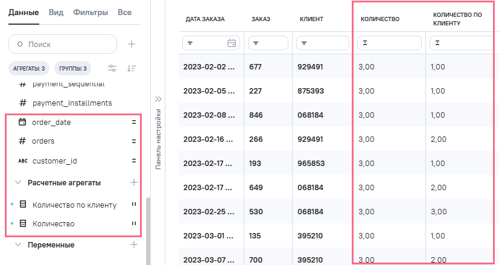Click the Дата заказа column header
The image size is (499, 265).
pyautogui.click(x=205, y=19)
